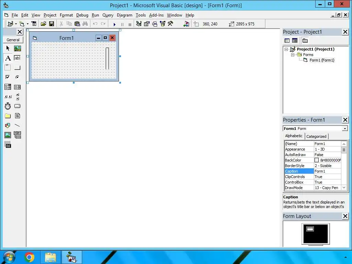Open the Form1 object dropdown in Properties
The height and width of the screenshot is (264, 352).
pos(344,129)
